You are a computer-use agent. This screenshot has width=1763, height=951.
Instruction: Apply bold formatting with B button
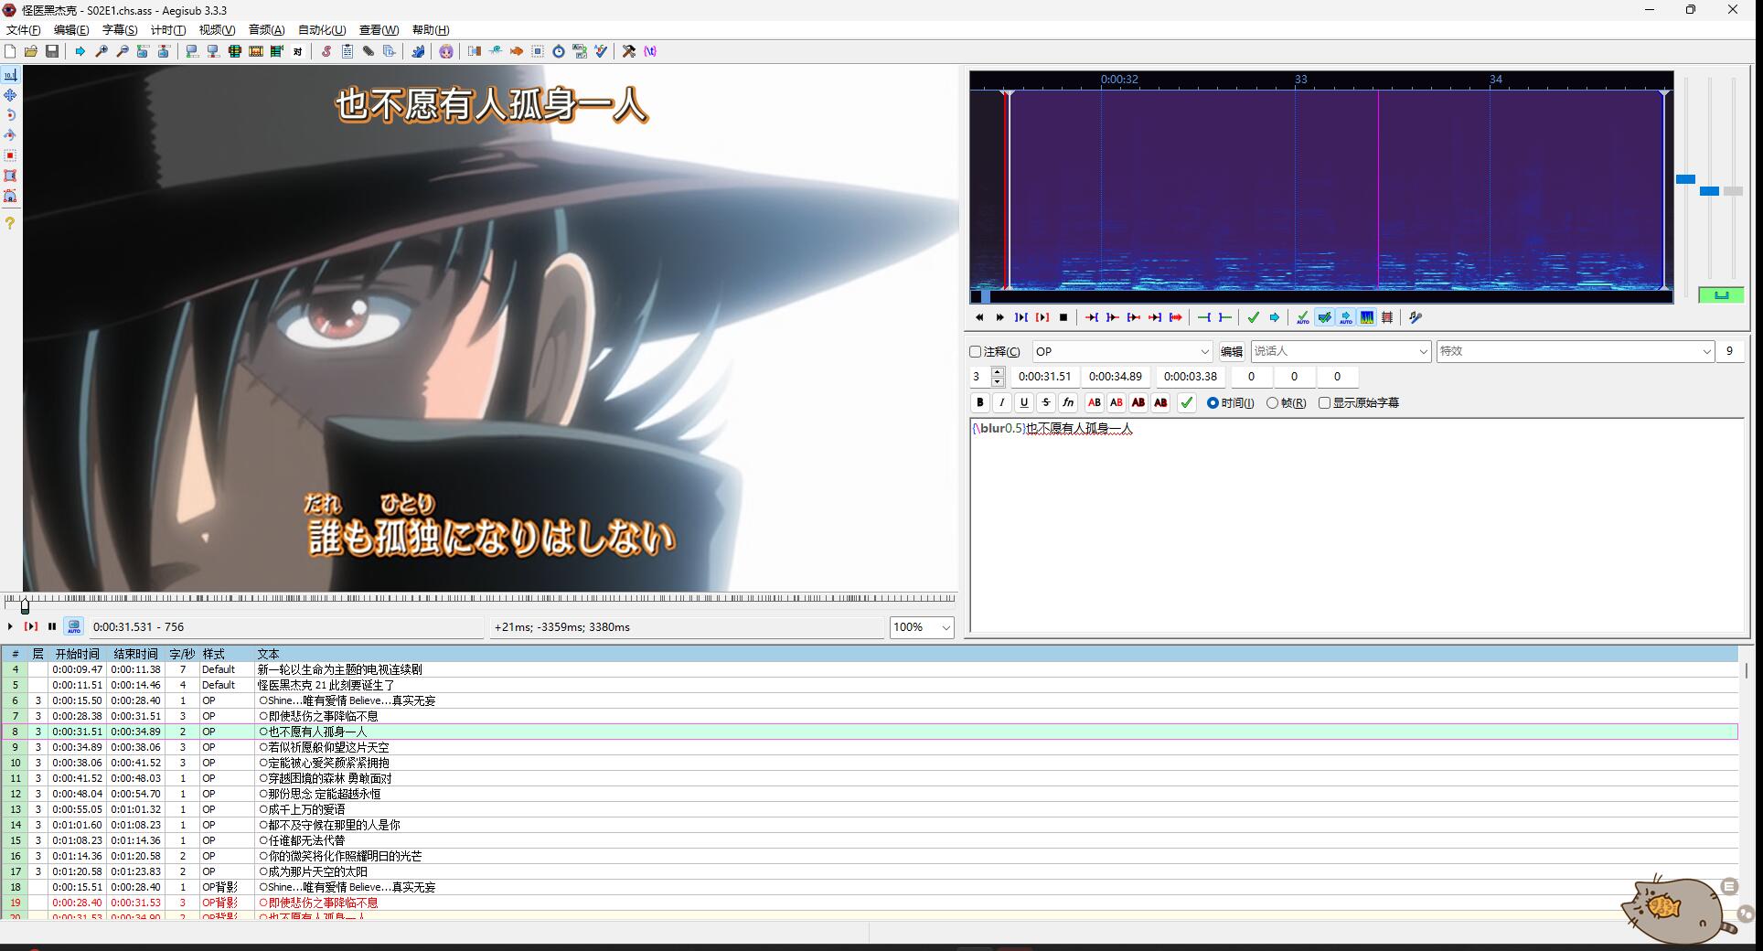pyautogui.click(x=980, y=402)
